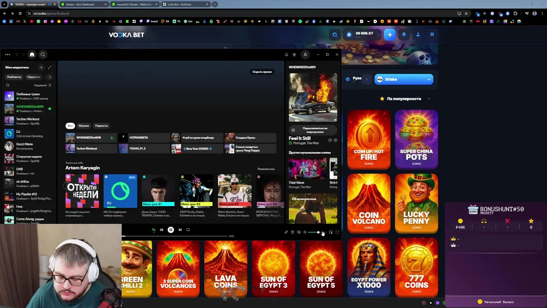The width and height of the screenshot is (547, 308).
Task: Launch the Coin Volcano game
Action: point(369,202)
